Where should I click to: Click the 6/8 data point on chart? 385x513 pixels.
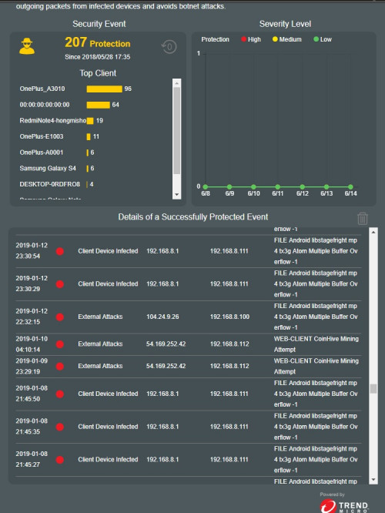[206, 187]
